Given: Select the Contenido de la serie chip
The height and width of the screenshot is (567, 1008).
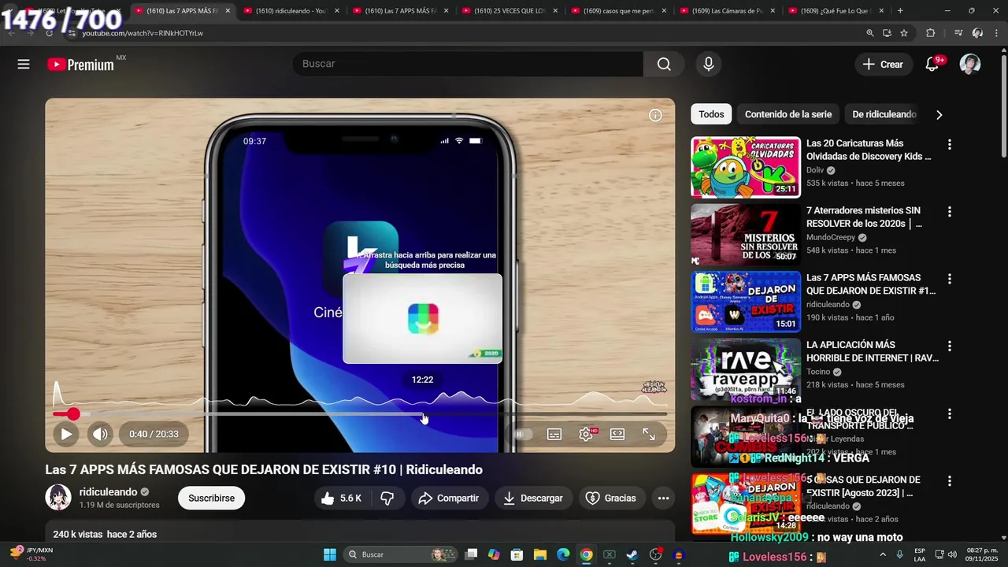Looking at the screenshot, I should [788, 114].
